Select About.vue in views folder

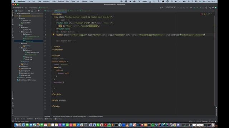[29, 57]
